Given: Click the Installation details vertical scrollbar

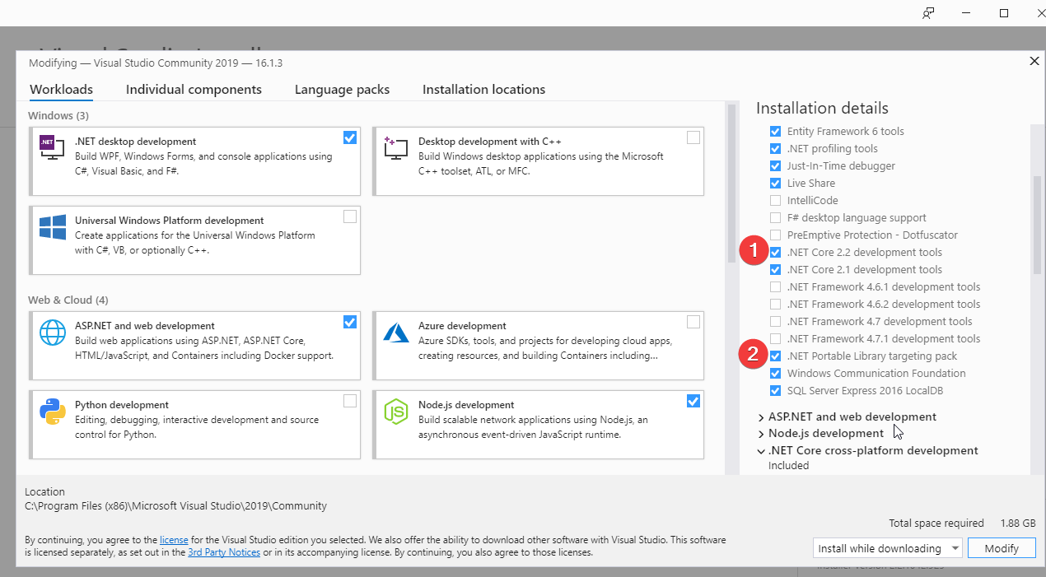Looking at the screenshot, I should tap(1037, 224).
